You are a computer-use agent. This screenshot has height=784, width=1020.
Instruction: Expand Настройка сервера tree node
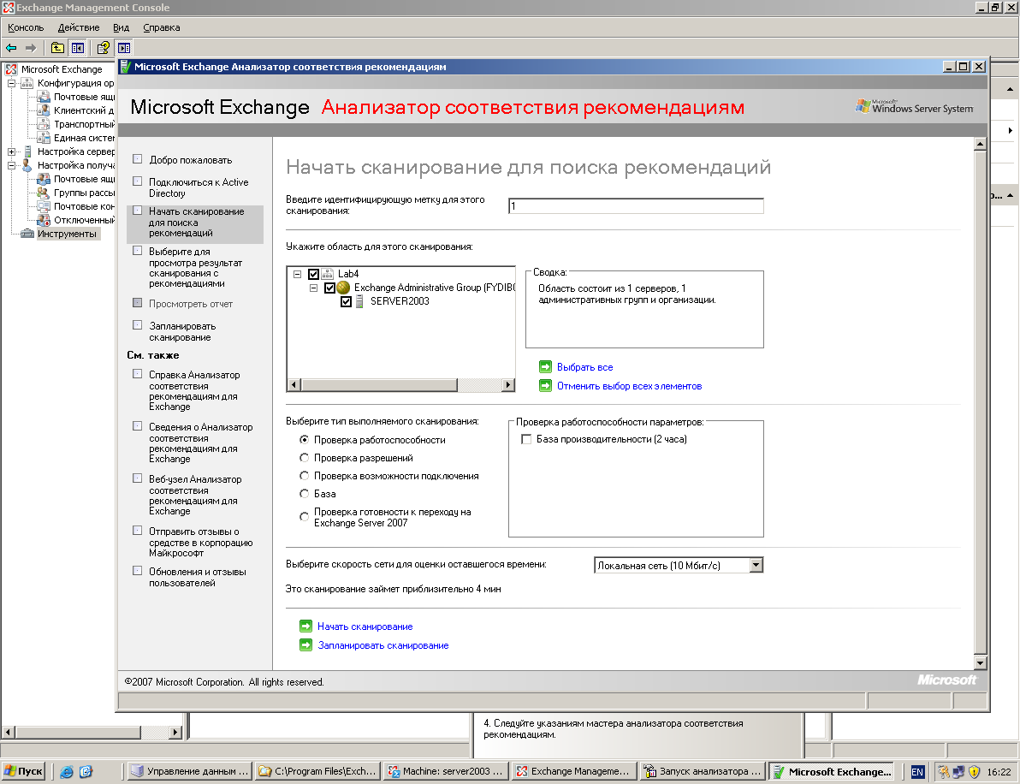click(11, 151)
